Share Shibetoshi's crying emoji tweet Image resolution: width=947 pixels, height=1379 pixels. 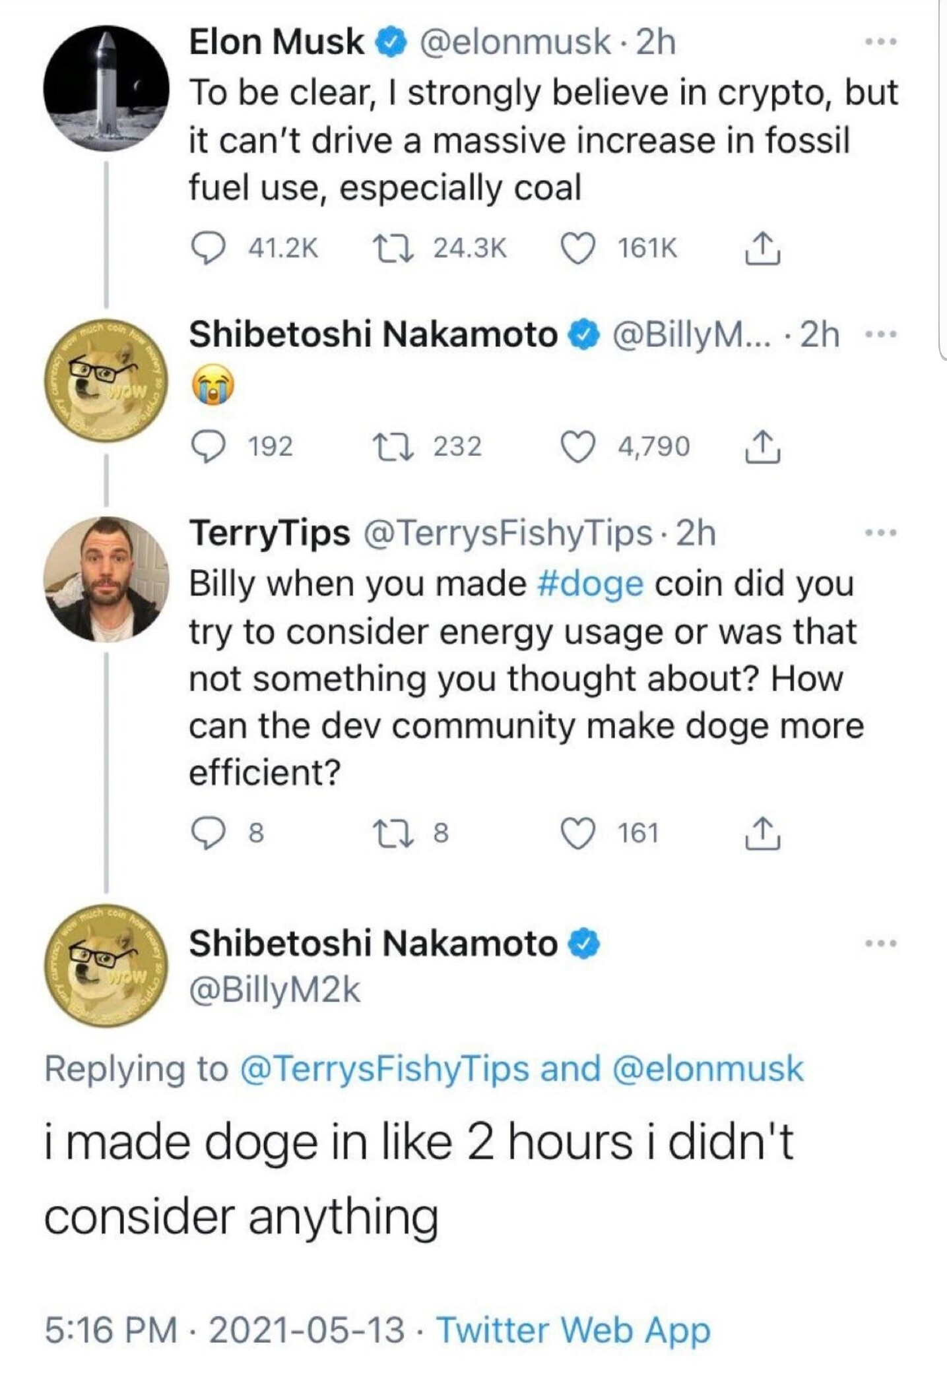(762, 446)
